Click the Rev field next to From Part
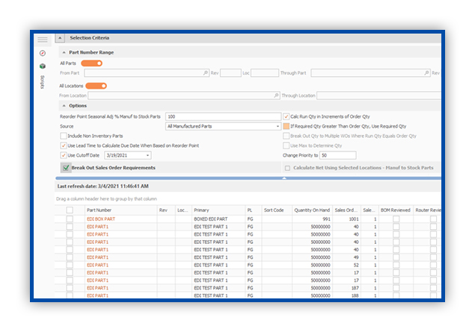This screenshot has height=332, width=475. [x=230, y=73]
